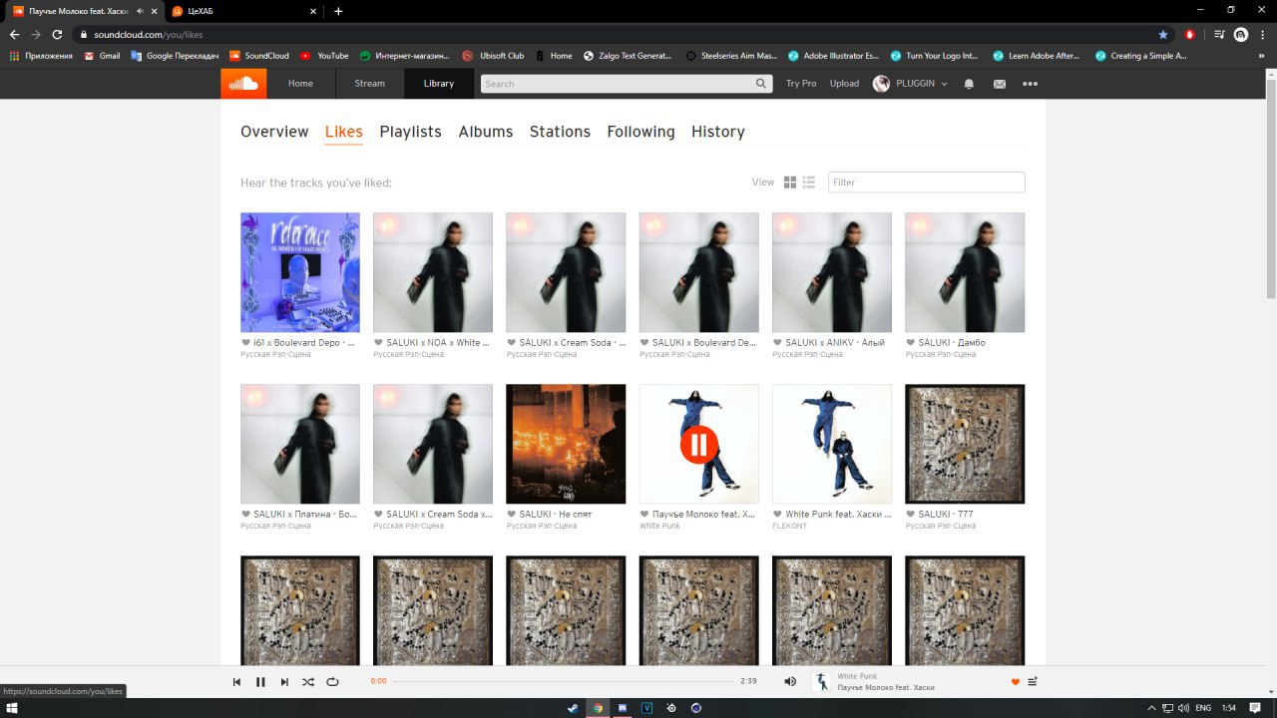This screenshot has width=1277, height=718.
Task: Click the Try Pro link
Action: pos(801,84)
